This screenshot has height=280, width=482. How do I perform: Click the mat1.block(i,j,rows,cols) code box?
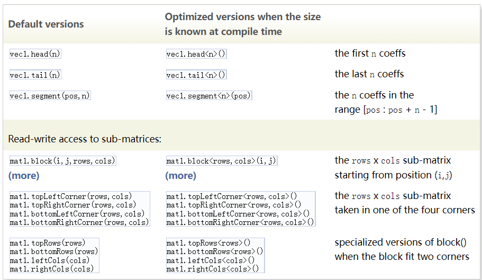[62, 161]
